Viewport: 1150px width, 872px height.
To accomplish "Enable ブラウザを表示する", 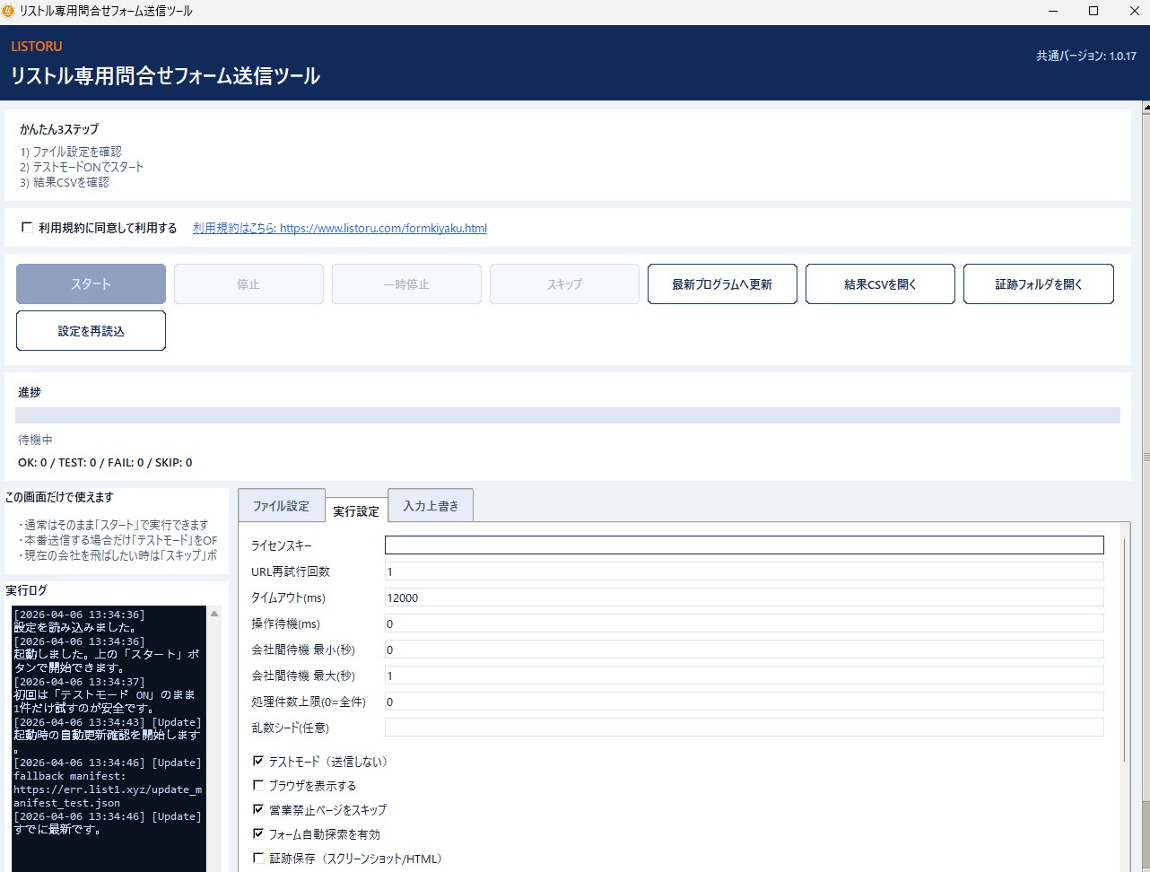I will point(258,785).
